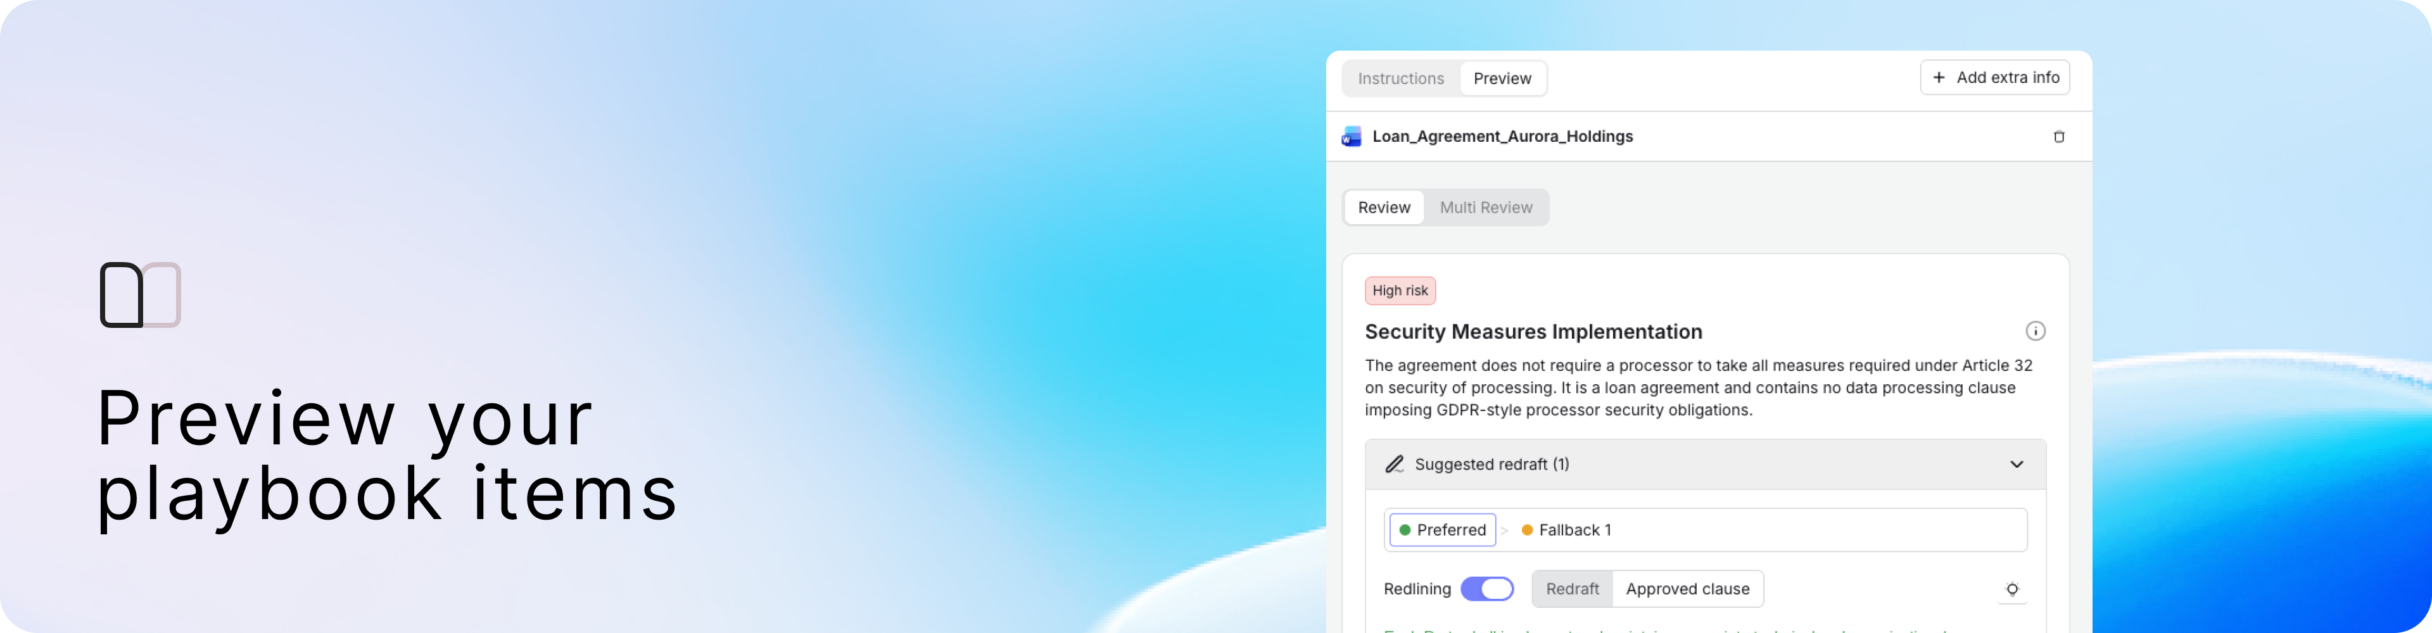Toggle the Redlining switch off

(x=1487, y=589)
